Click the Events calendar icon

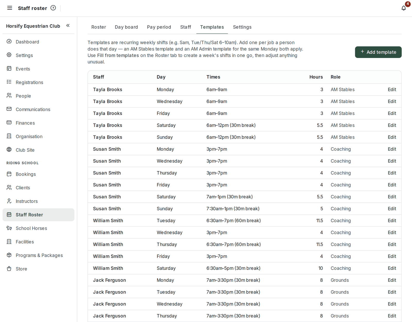9,69
